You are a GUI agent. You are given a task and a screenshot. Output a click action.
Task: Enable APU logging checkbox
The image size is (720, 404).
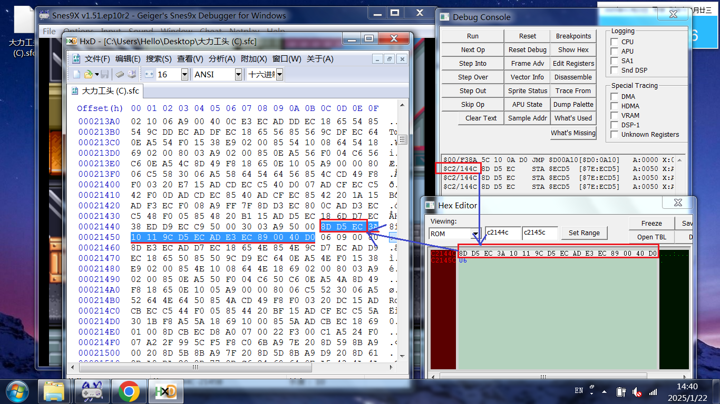coord(614,51)
